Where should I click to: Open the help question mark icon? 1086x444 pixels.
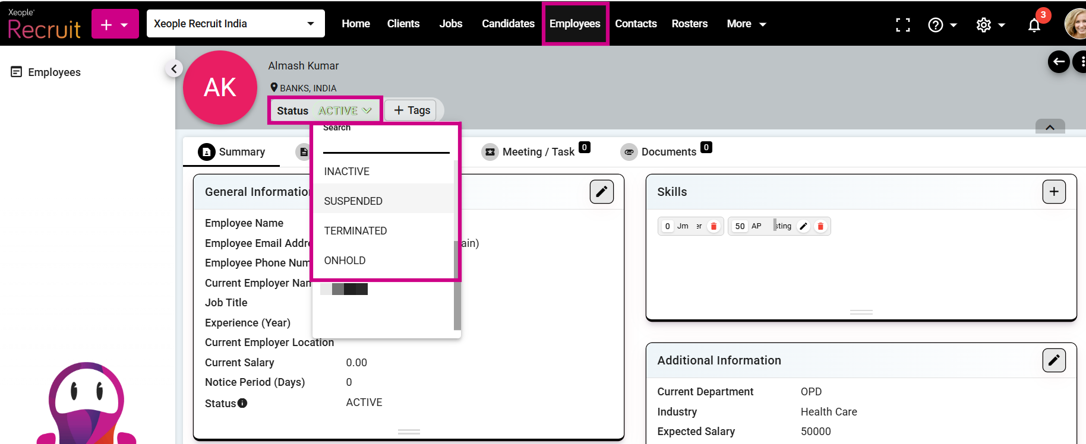click(936, 25)
